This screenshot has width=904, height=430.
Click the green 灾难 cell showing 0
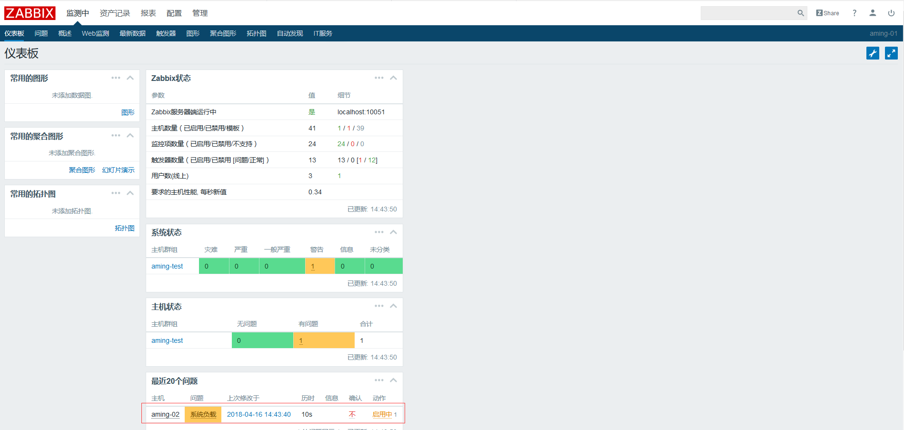(x=214, y=266)
